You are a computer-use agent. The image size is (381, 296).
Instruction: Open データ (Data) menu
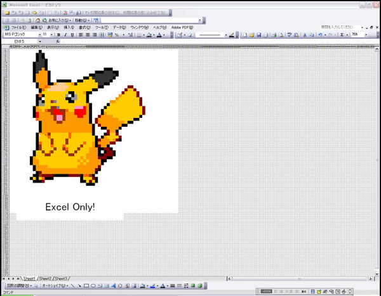pos(119,27)
